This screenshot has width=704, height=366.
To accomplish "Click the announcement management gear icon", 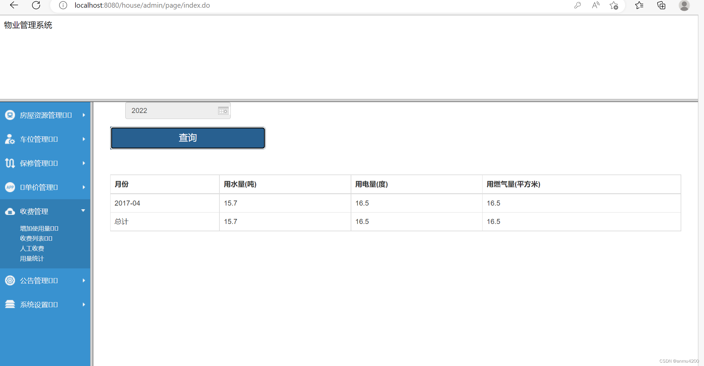I will [10, 280].
